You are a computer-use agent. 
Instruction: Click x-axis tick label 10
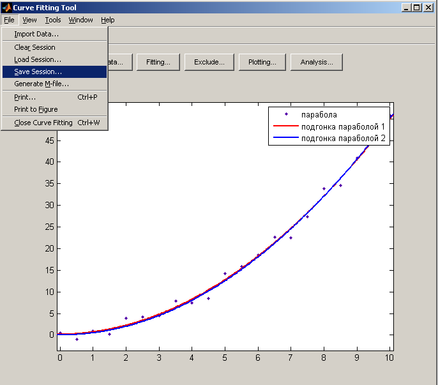[x=389, y=358]
